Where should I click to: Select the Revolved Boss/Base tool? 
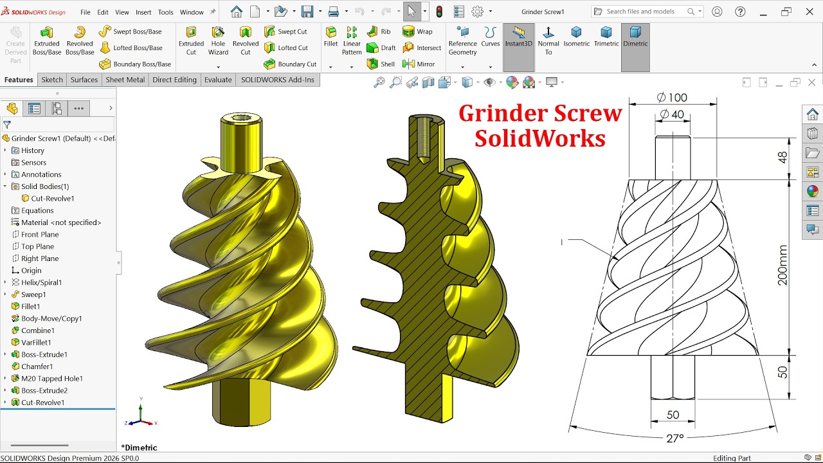80,41
